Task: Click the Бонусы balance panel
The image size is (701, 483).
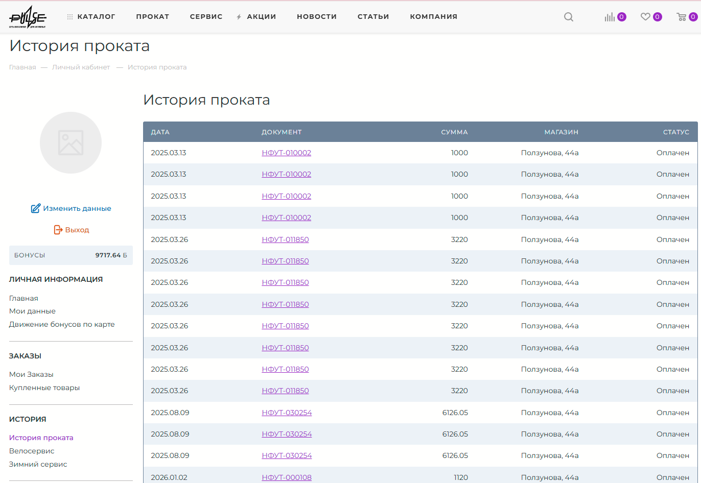Action: tap(71, 255)
